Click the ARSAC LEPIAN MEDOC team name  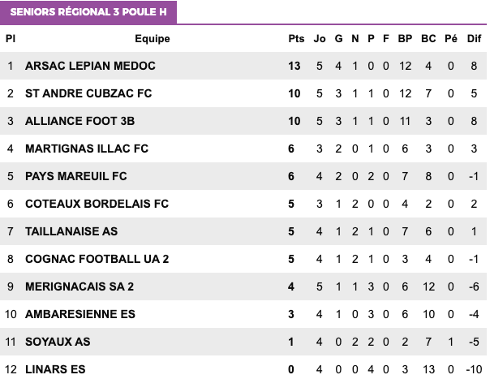click(x=90, y=66)
